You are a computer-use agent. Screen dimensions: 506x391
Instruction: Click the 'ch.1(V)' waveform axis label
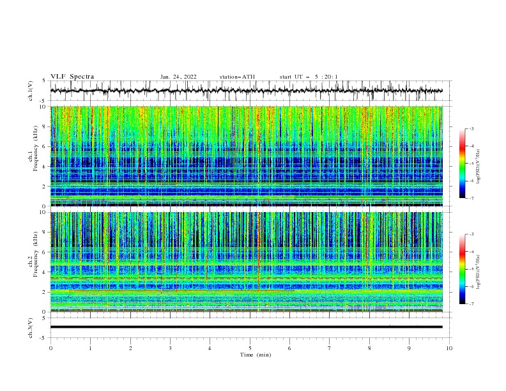pyautogui.click(x=31, y=91)
